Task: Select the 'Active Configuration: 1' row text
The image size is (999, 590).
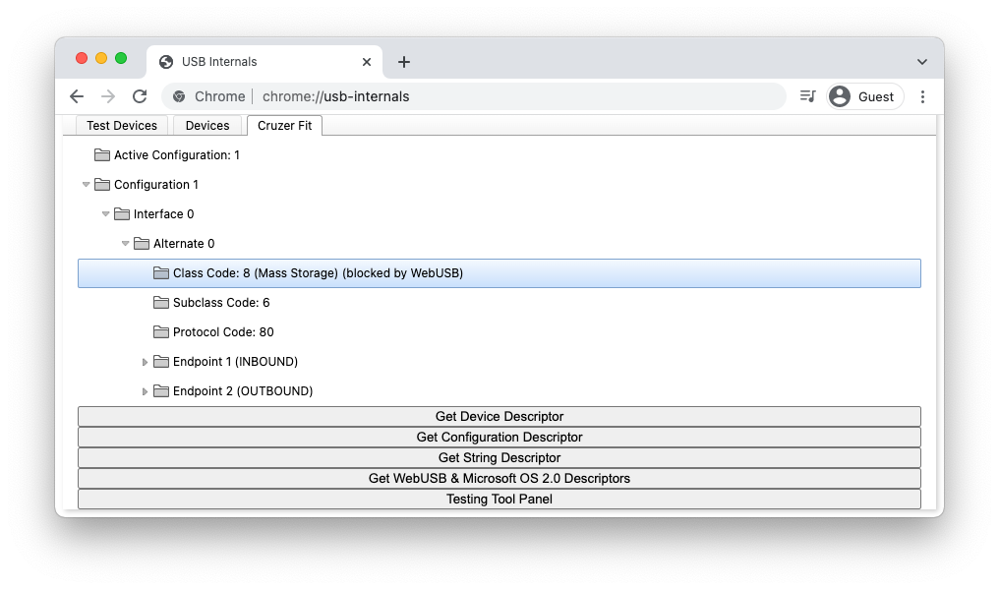Action: pyautogui.click(x=176, y=154)
